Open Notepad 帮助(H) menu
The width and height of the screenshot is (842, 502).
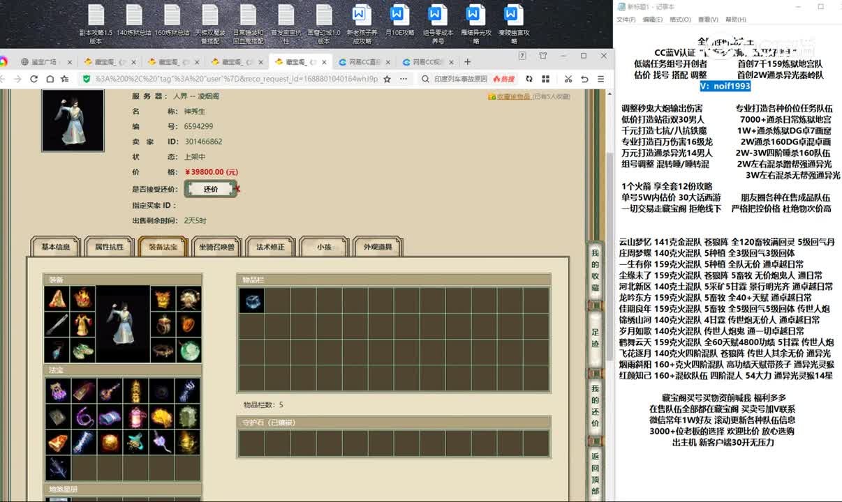(x=736, y=20)
